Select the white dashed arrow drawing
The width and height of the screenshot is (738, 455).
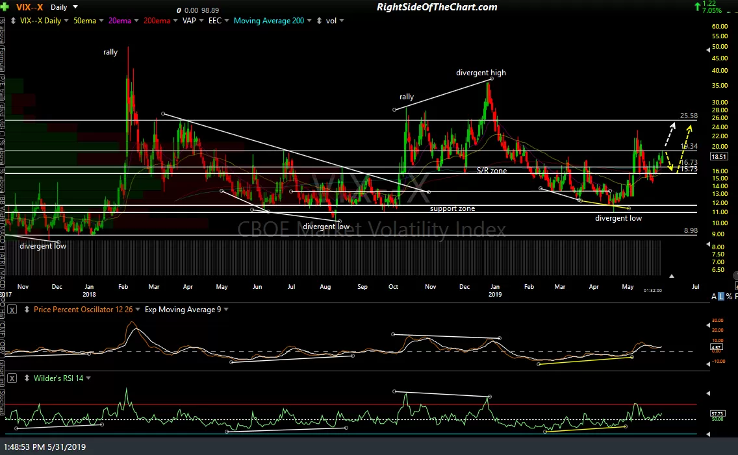click(670, 135)
